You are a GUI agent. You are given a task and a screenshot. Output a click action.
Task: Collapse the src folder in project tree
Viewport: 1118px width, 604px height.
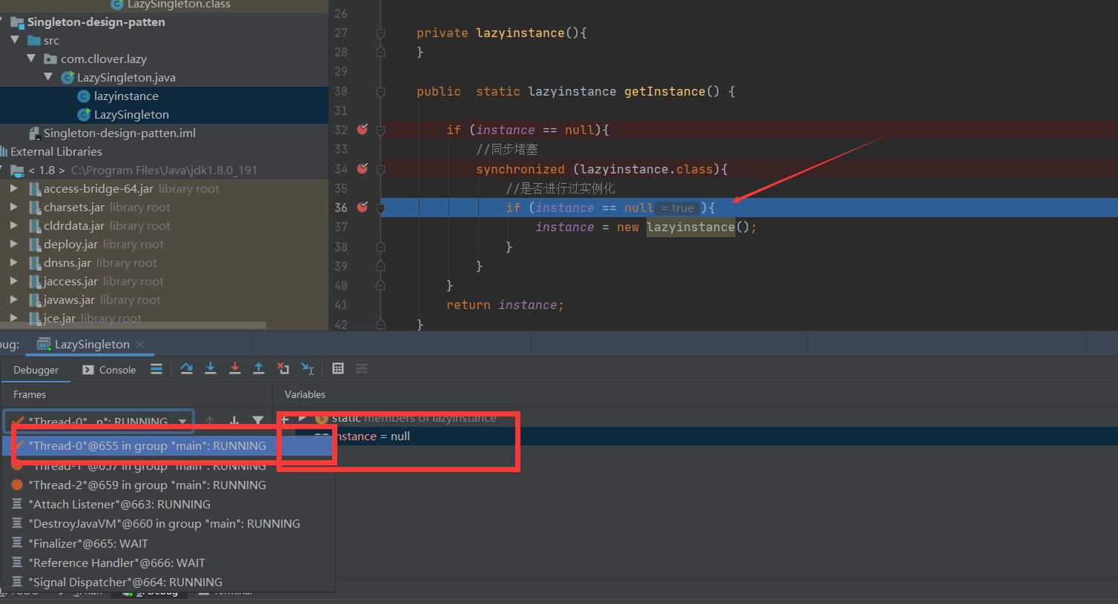tap(15, 40)
